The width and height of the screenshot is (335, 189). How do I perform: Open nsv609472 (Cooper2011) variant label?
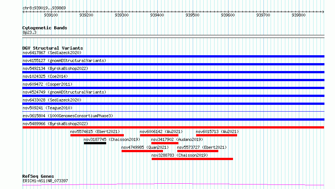pos(47,84)
